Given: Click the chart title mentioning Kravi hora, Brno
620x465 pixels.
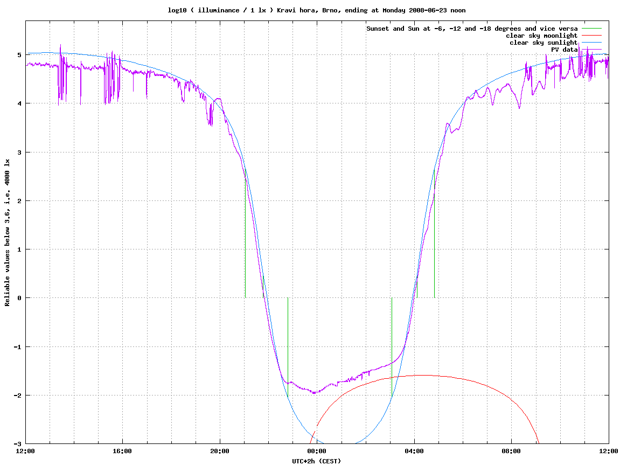Looking at the screenshot, I should tap(316, 10).
